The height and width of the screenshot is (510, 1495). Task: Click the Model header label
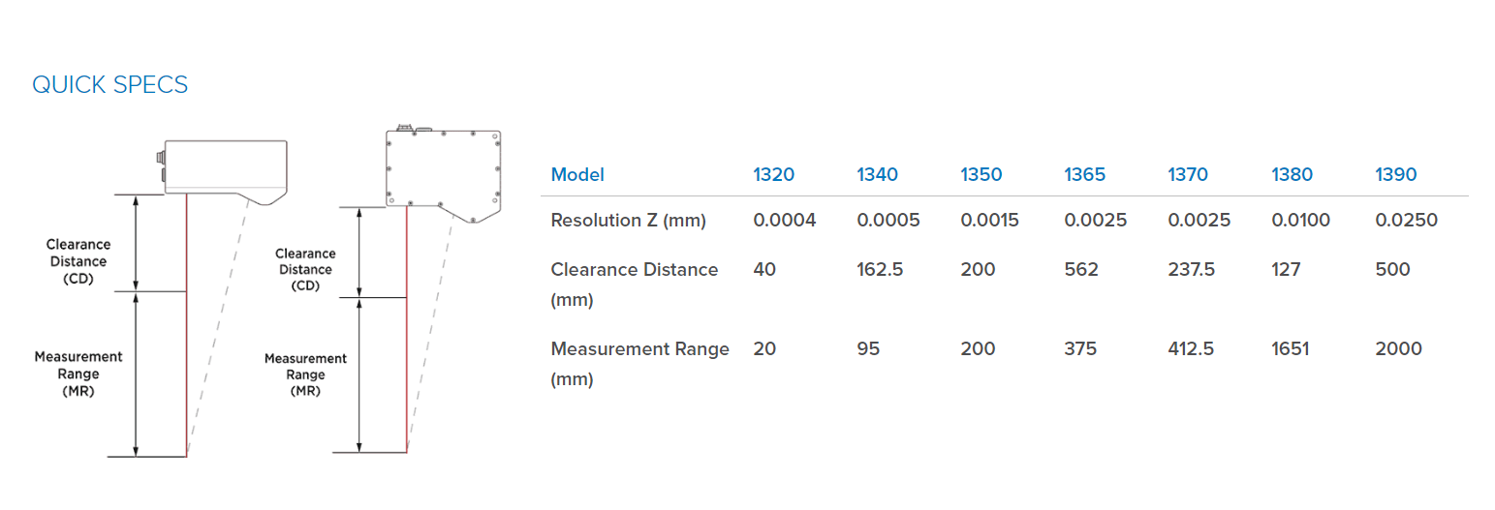[x=577, y=175]
